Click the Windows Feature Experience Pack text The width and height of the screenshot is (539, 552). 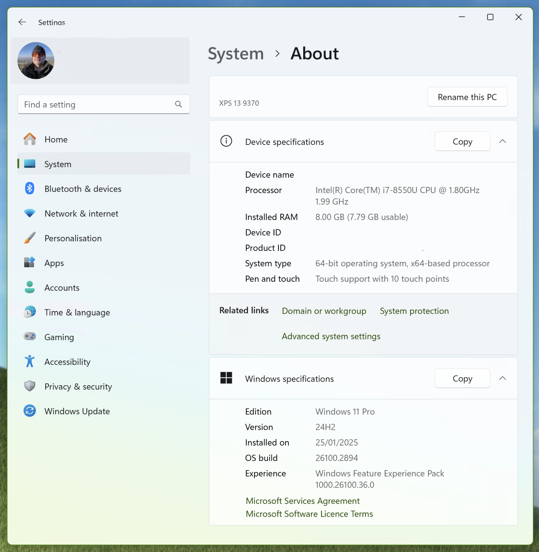[380, 474]
